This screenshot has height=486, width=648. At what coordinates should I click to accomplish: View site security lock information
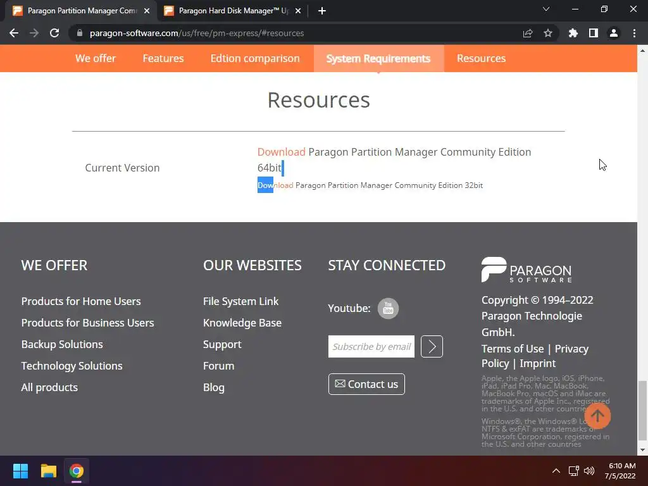click(x=80, y=33)
